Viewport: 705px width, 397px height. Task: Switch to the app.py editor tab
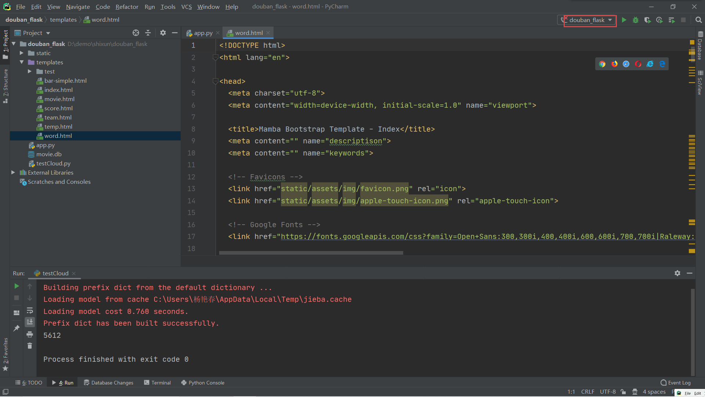203,33
